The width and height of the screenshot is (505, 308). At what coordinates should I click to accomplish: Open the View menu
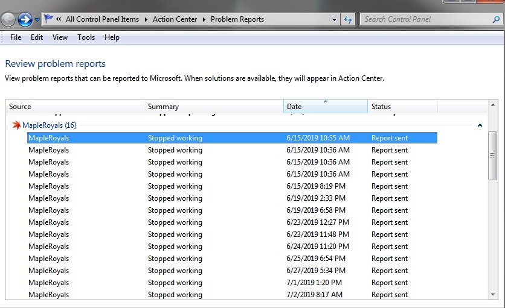point(60,37)
